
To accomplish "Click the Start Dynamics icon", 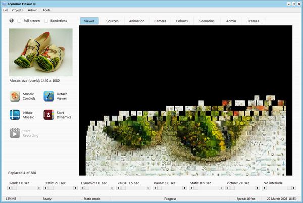I will [x=49, y=115].
